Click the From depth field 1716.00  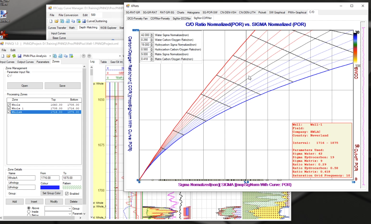(50, 178)
